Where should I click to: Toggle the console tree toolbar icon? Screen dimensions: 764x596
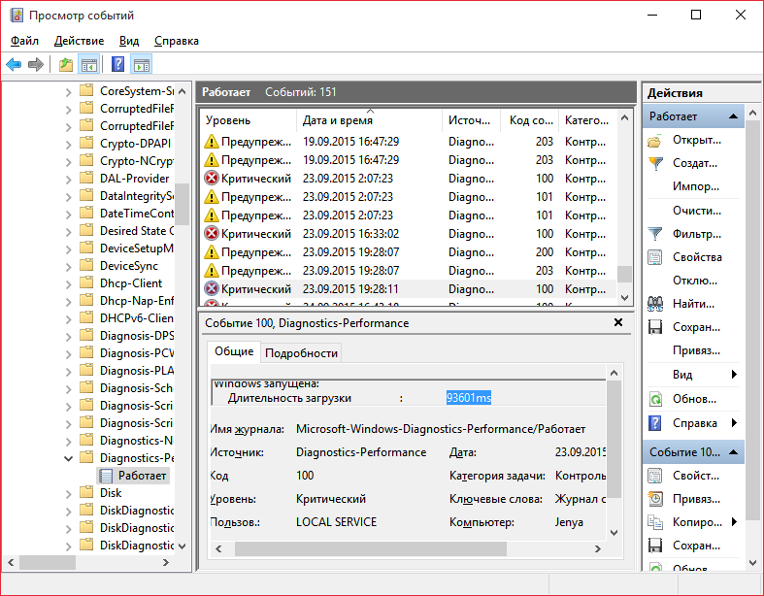tap(88, 65)
